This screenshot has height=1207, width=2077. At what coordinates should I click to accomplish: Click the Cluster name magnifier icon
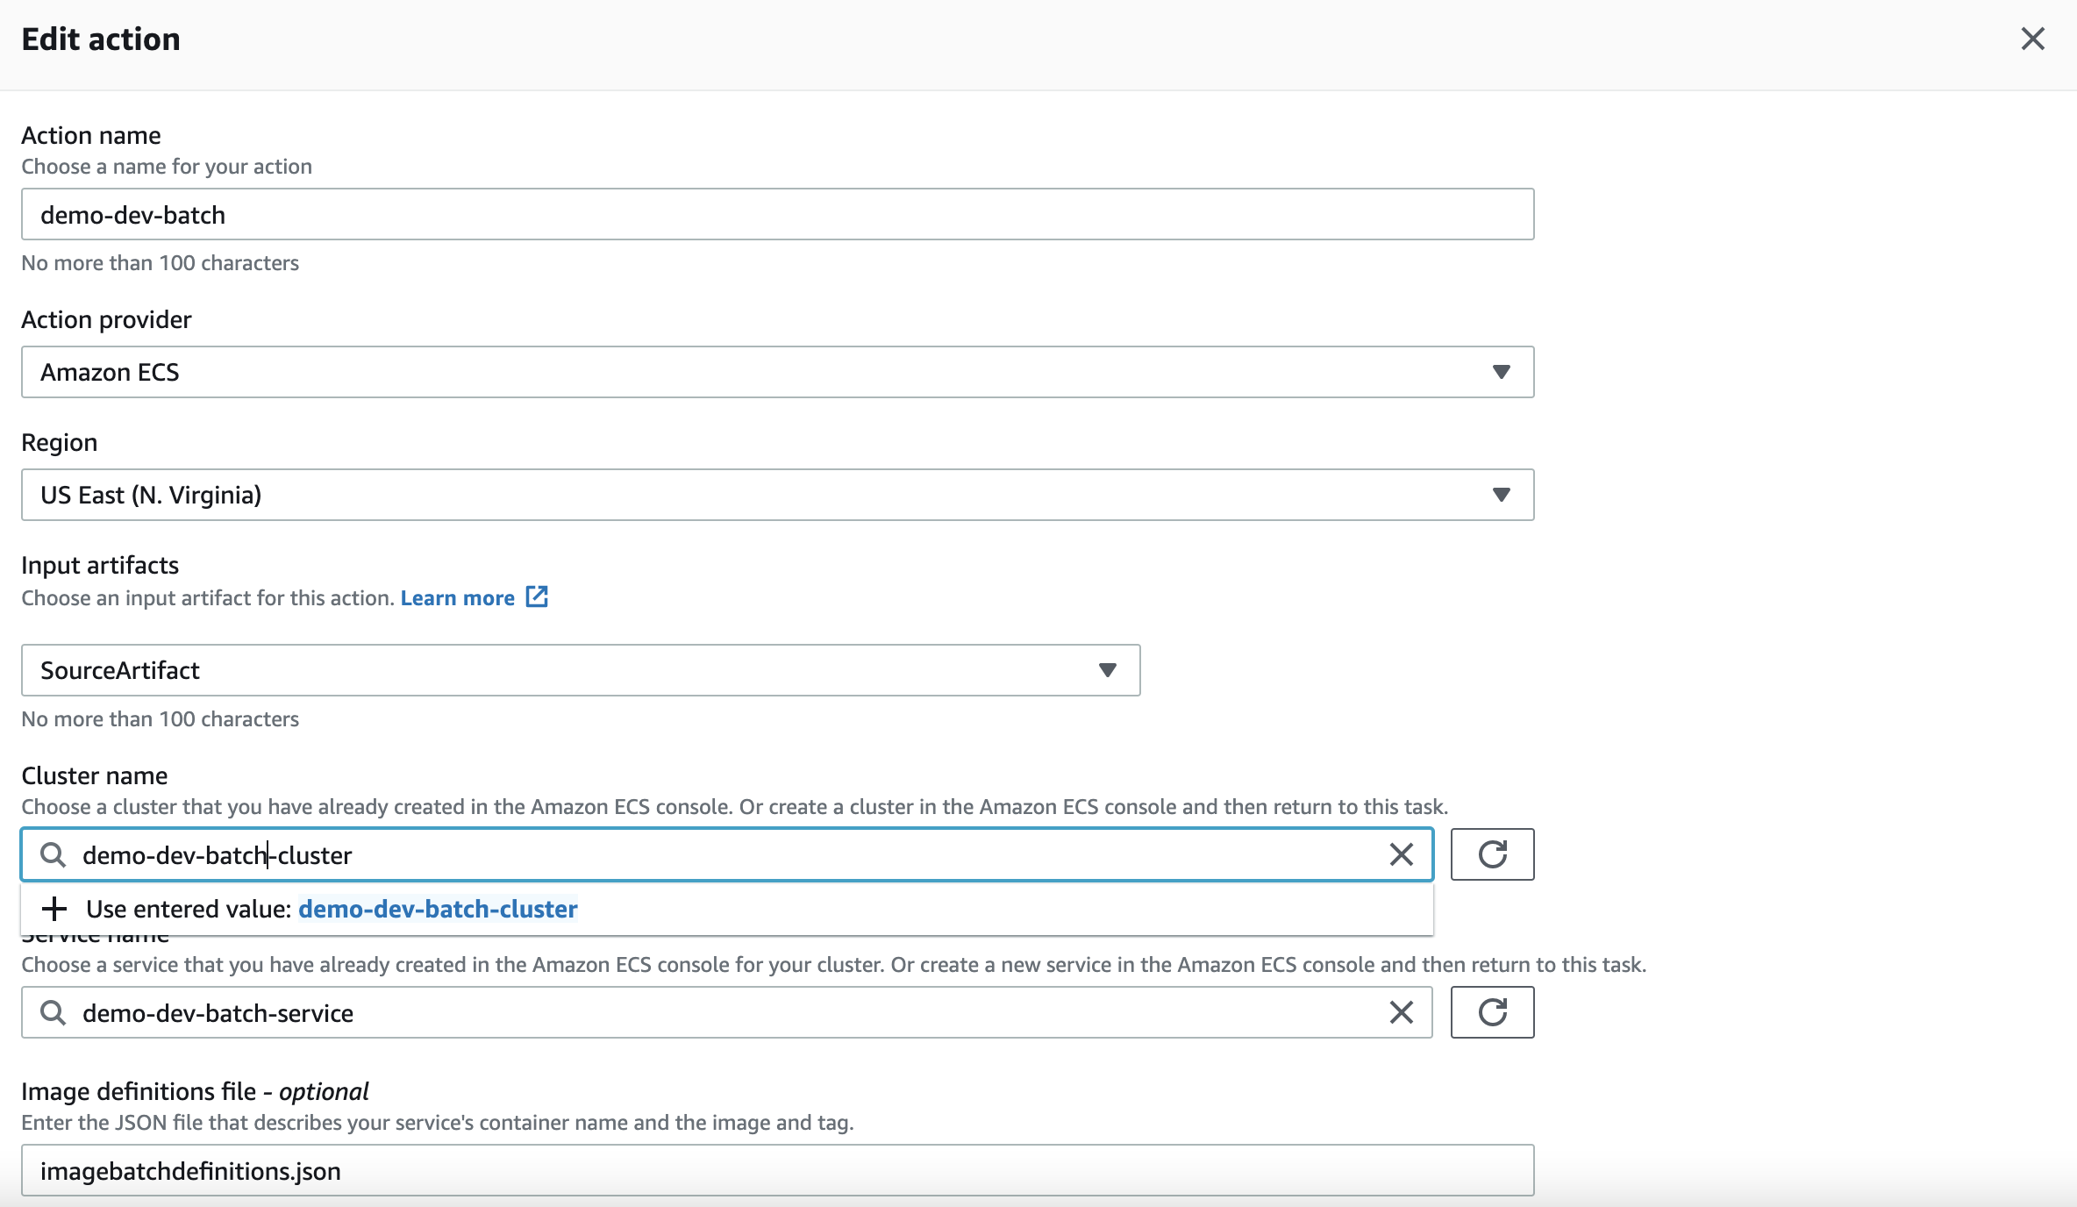(54, 854)
